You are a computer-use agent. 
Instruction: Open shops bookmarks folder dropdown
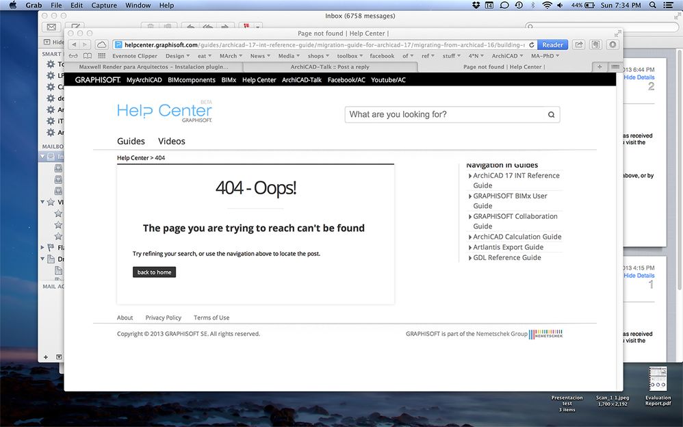pos(318,56)
